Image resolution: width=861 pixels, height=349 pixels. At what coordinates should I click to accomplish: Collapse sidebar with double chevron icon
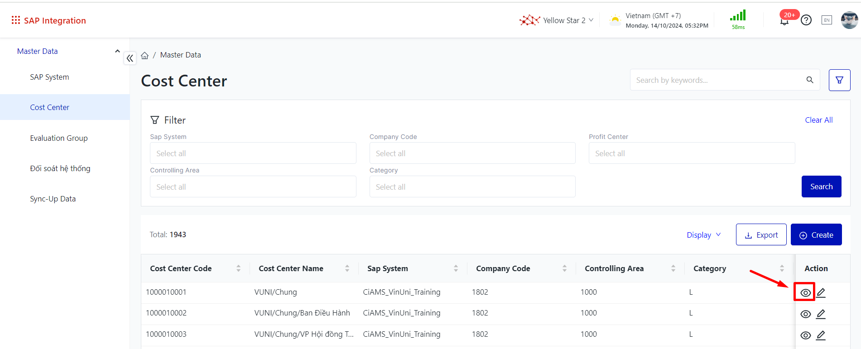[x=130, y=58]
